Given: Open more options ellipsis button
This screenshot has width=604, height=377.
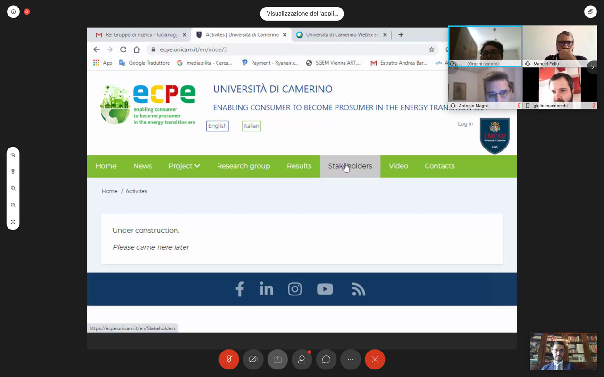Looking at the screenshot, I should (351, 360).
